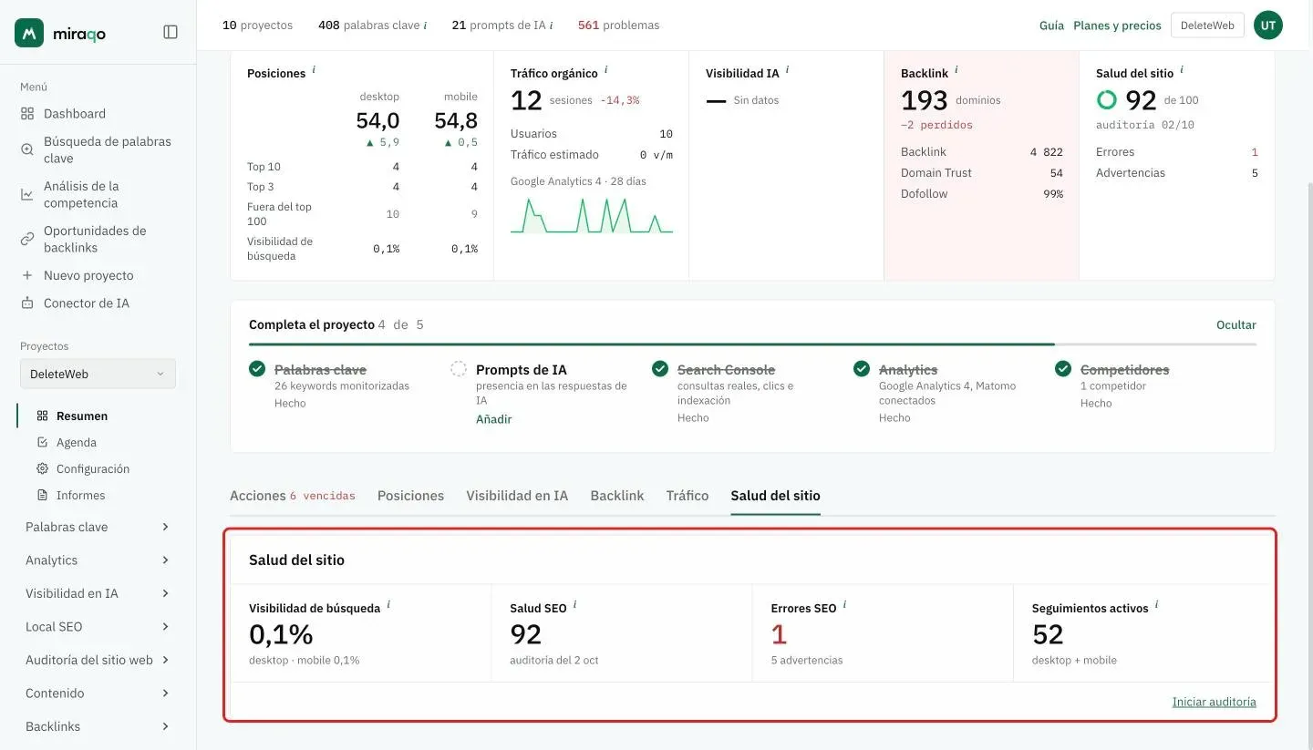Click the info icon beside Posiciones
This screenshot has width=1313, height=750.
314,70
